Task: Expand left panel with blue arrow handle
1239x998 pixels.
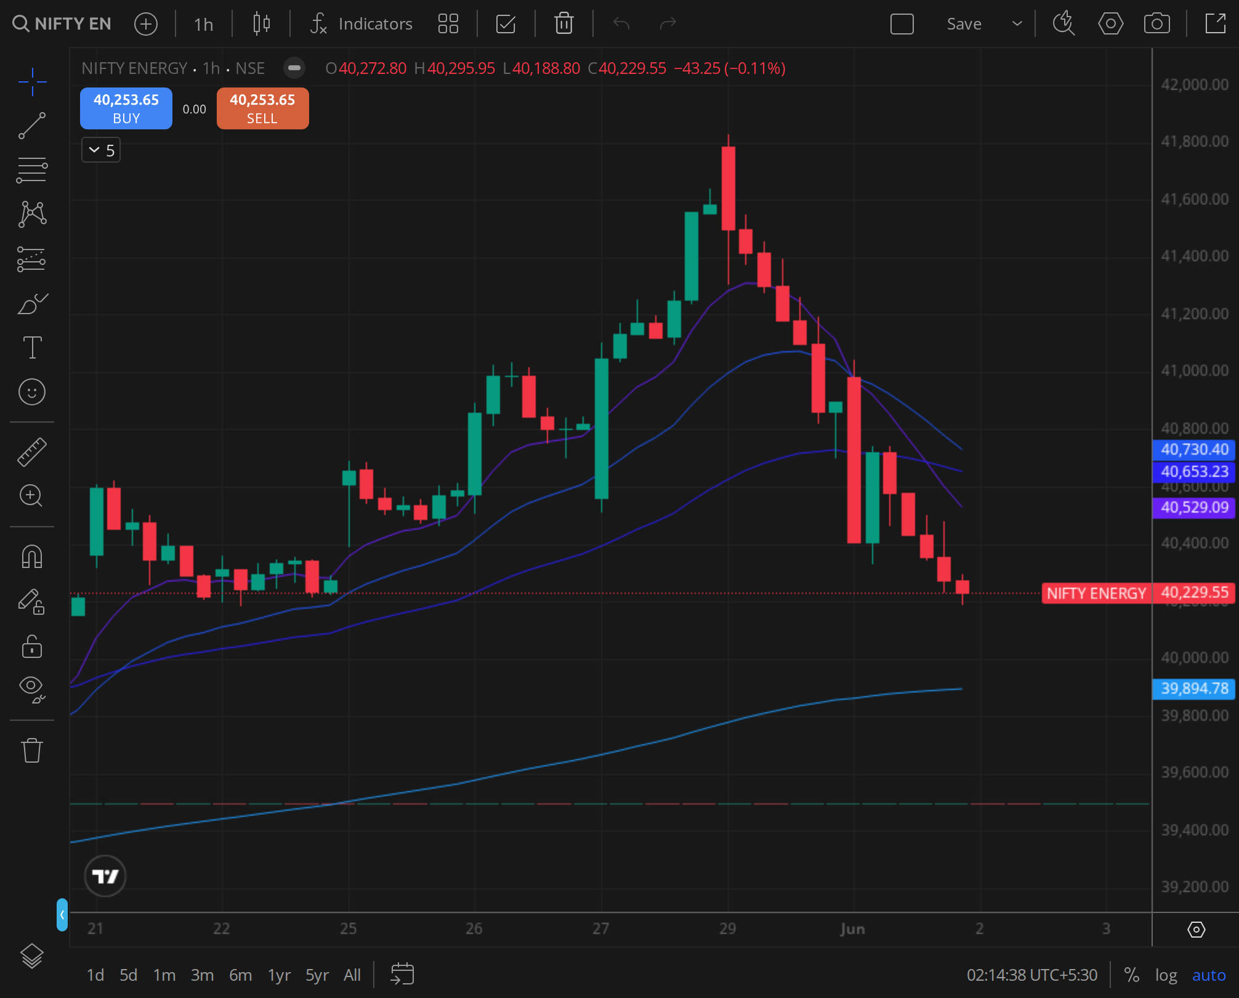Action: click(62, 915)
